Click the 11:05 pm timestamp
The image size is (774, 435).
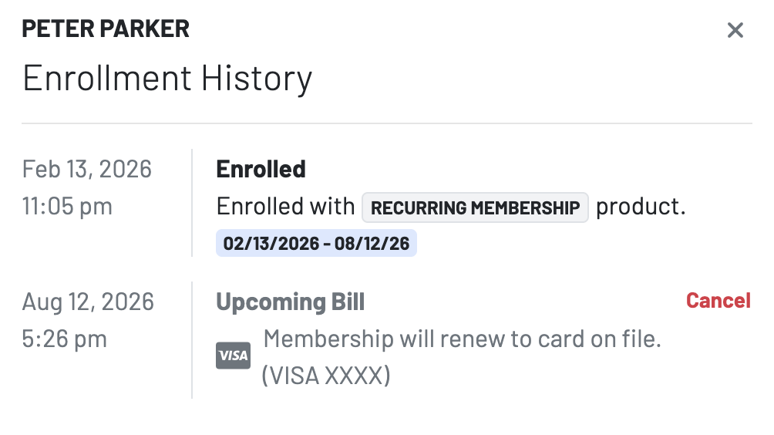tap(67, 206)
